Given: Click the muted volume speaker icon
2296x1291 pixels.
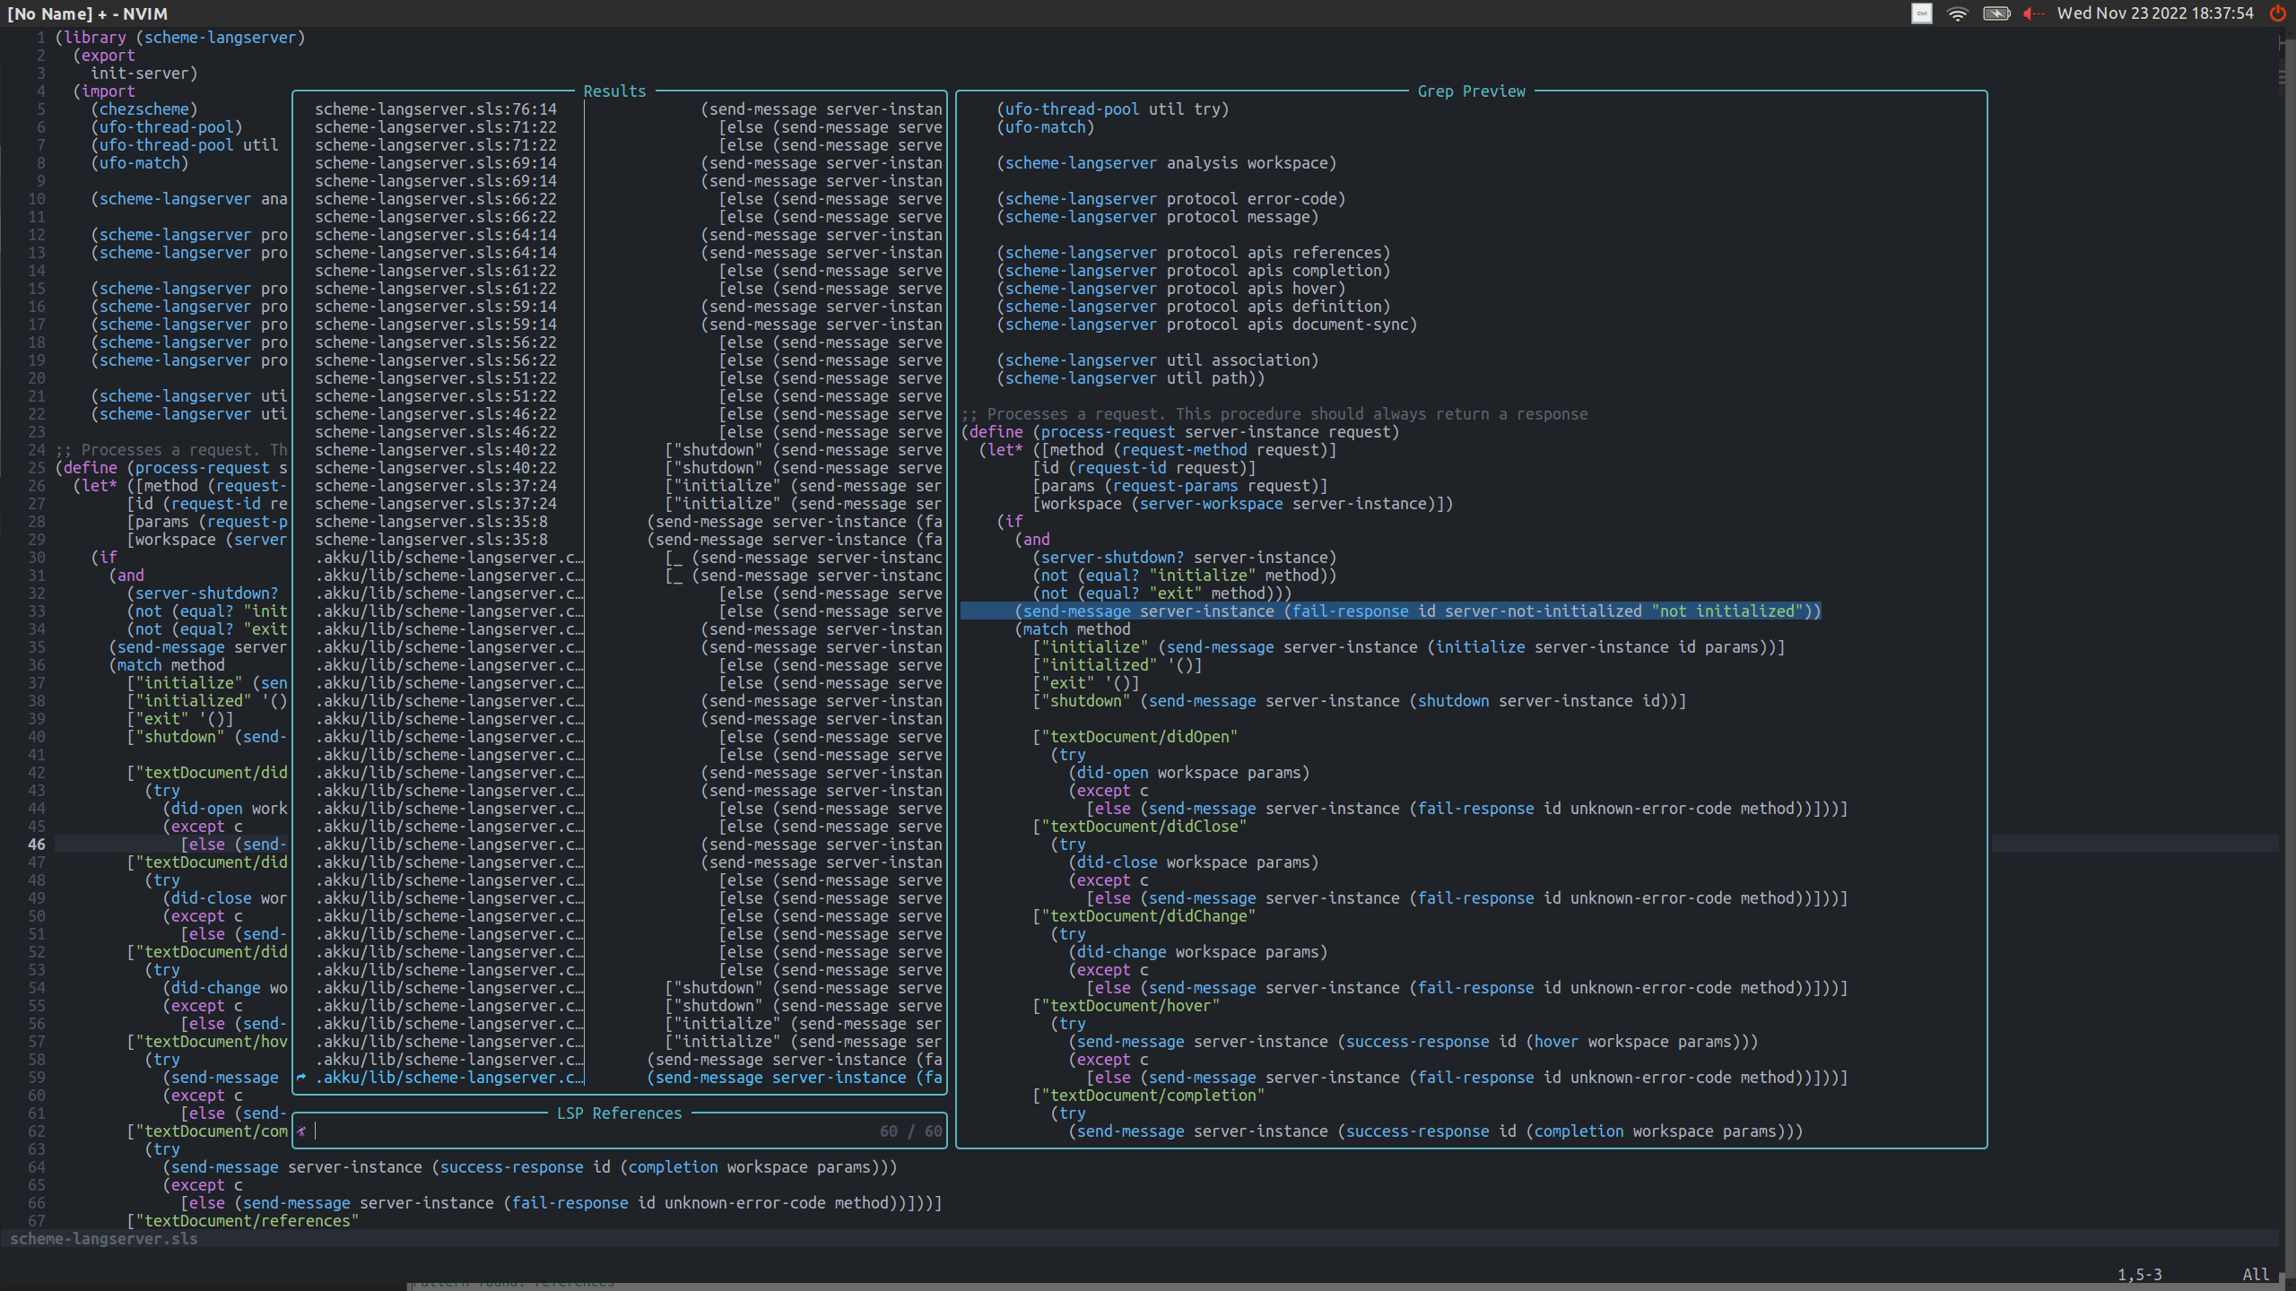Looking at the screenshot, I should click(2033, 13).
